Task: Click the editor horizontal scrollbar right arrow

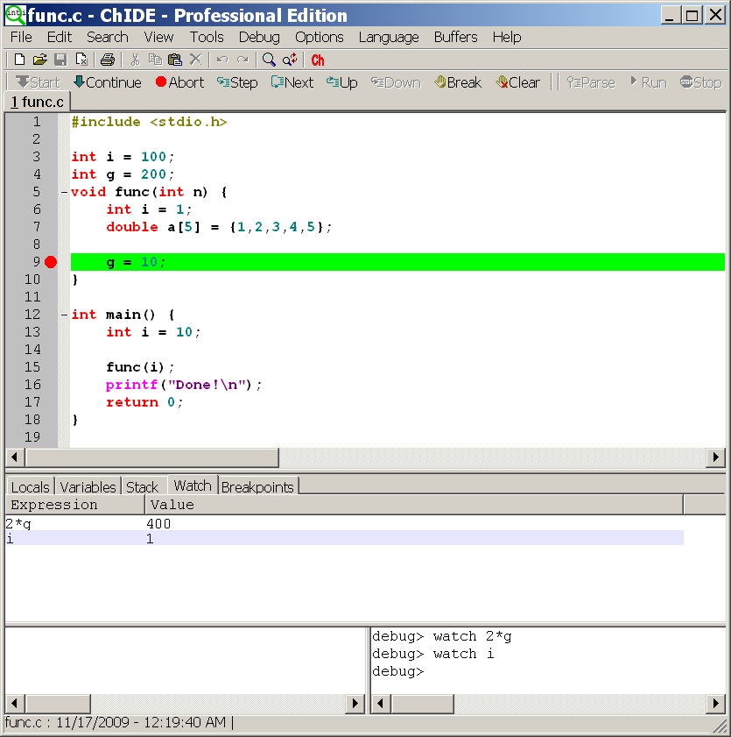Action: pos(715,457)
